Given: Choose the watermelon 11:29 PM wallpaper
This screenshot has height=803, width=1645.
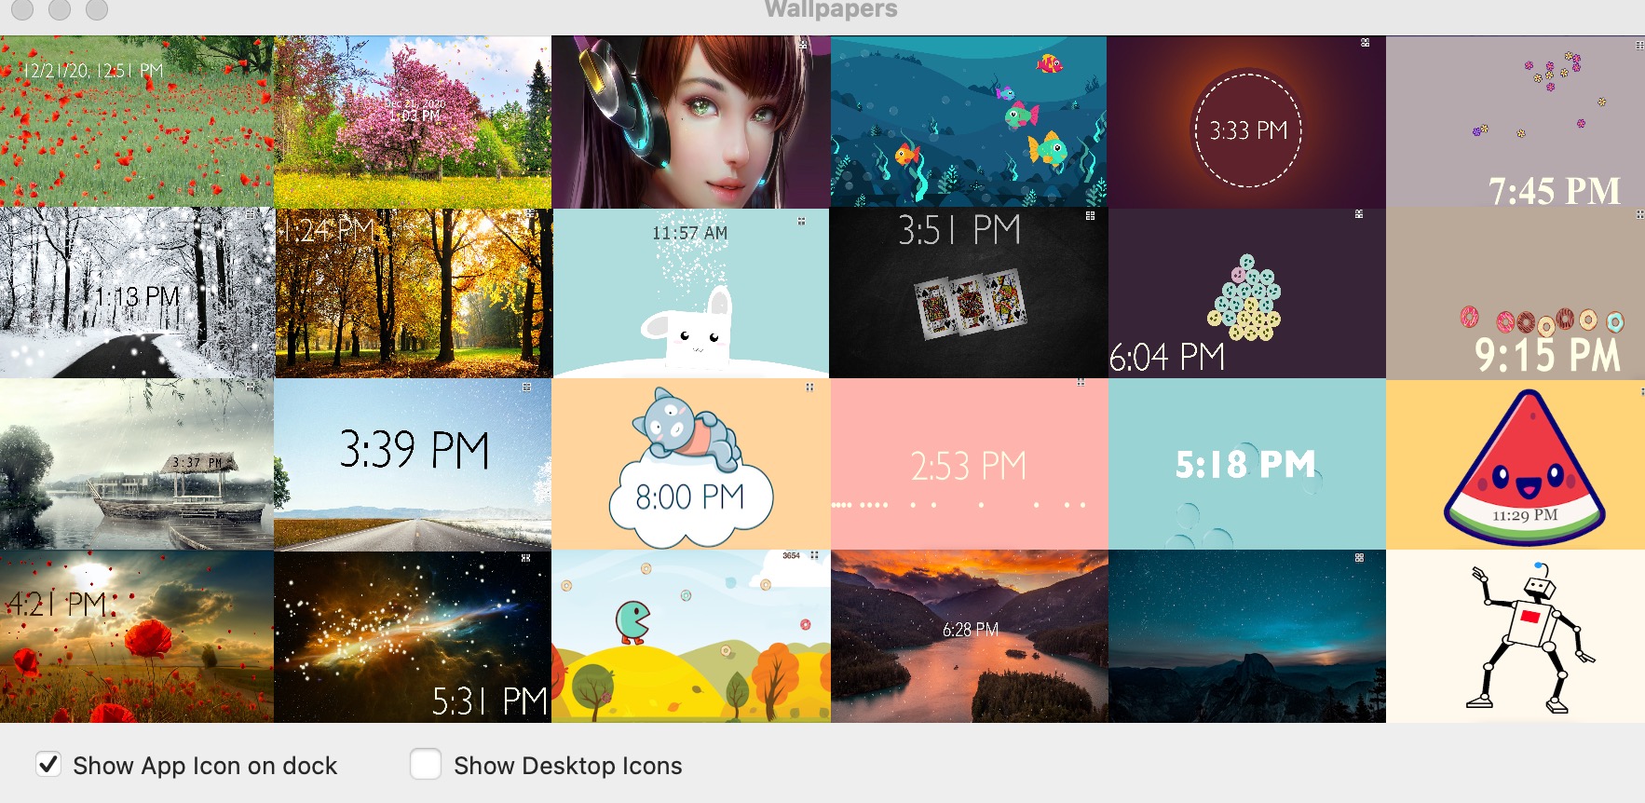Looking at the screenshot, I should tap(1516, 464).
